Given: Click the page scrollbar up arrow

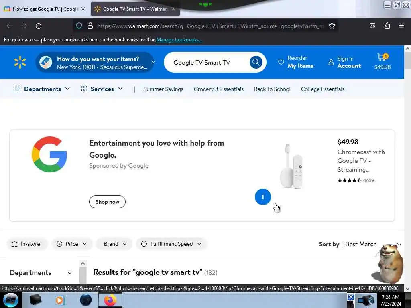Looking at the screenshot, I should [407, 49].
